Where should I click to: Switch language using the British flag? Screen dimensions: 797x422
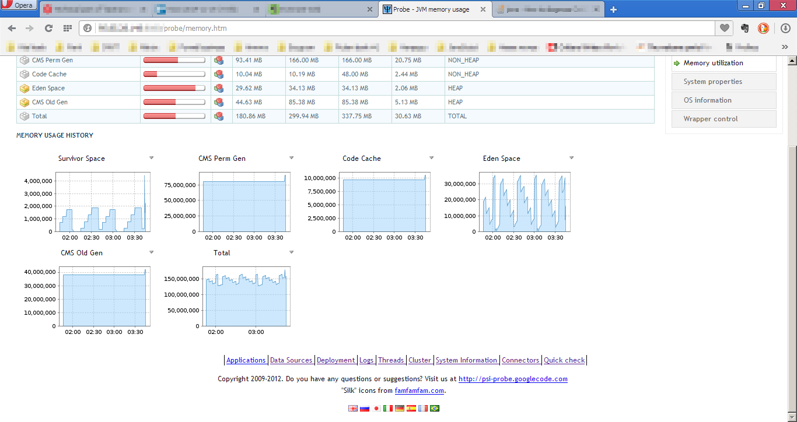coord(353,409)
